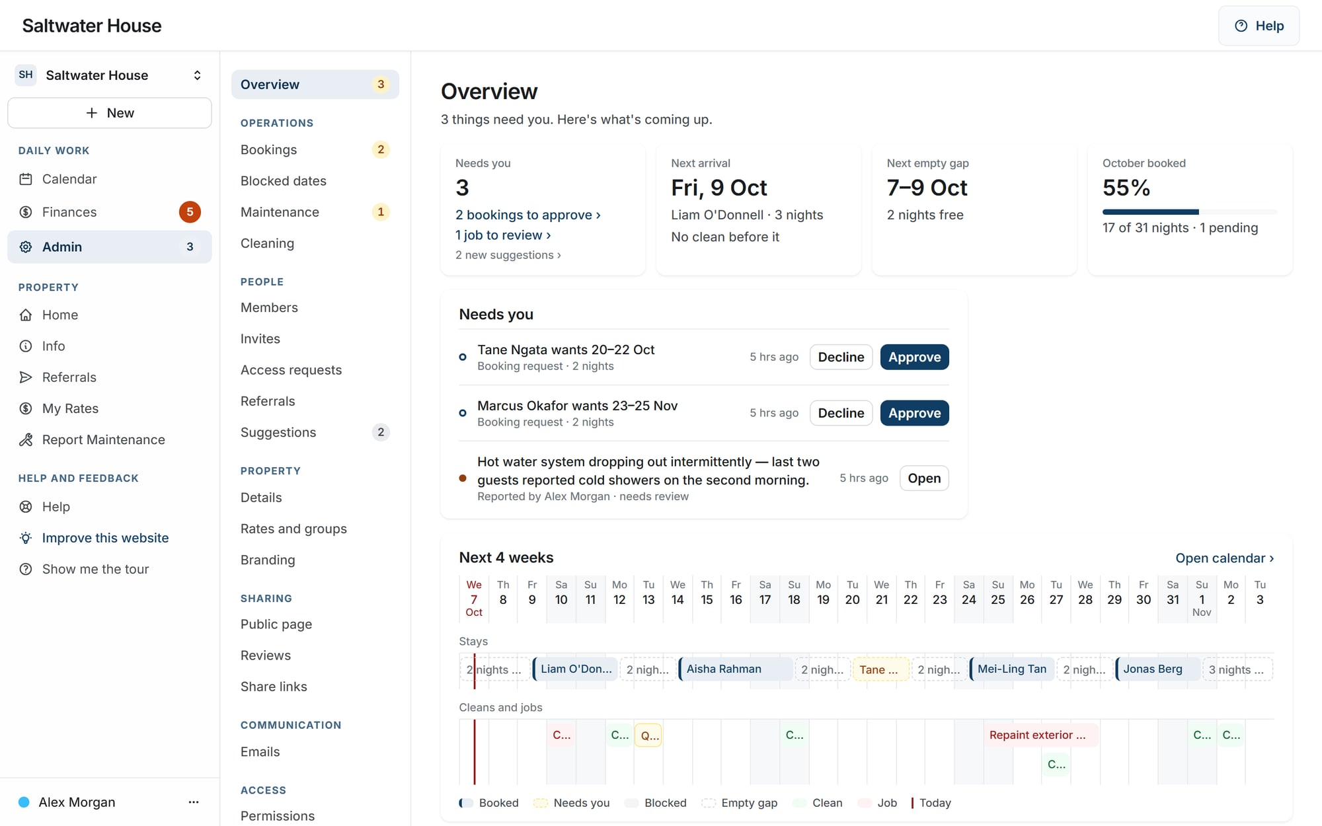Follow the 1 job to review link
Viewport: 1322px width, 826px height.
coord(503,235)
